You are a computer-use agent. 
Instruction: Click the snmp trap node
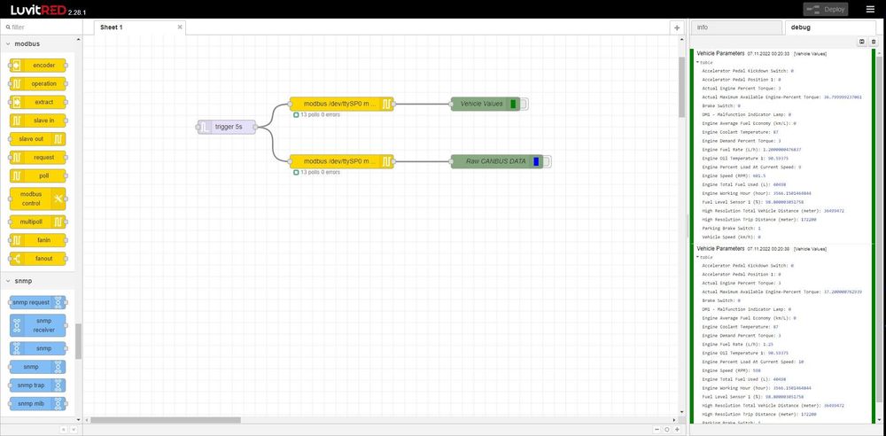point(37,385)
